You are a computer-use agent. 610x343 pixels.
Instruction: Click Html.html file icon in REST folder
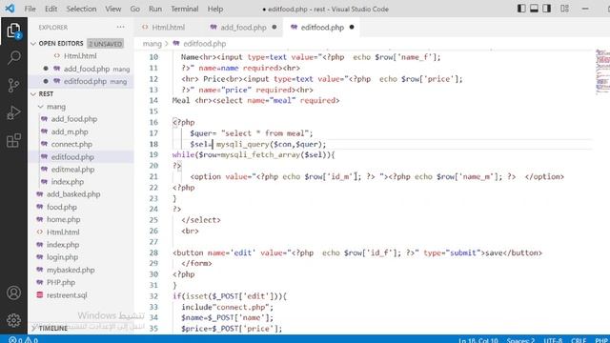click(40, 232)
